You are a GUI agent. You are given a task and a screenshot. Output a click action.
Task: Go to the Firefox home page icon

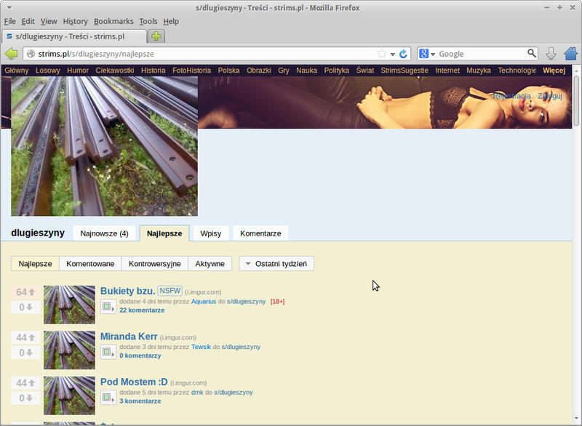click(570, 54)
